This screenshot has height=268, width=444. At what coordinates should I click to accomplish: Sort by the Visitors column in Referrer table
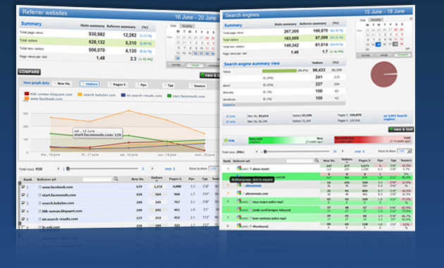pos(156,178)
